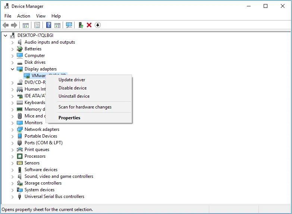The height and width of the screenshot is (214, 292).
Task: Click the DVD/CD-ROM drives disc icon
Action: [19, 82]
